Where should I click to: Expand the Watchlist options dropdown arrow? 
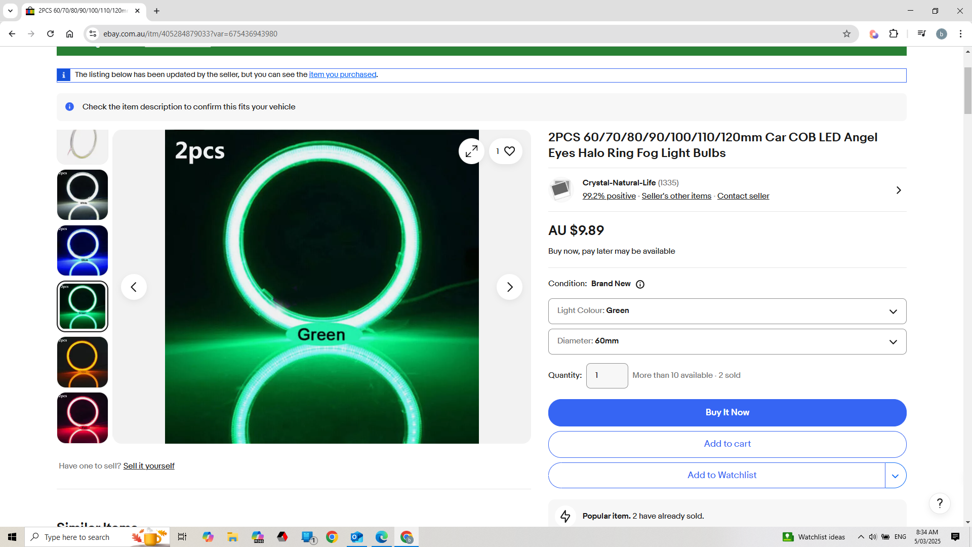(896, 476)
